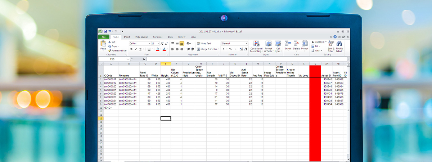Screen dimensions: 432x162
Task: Open the Calibri font name dropdown
Action: [x=149, y=43]
